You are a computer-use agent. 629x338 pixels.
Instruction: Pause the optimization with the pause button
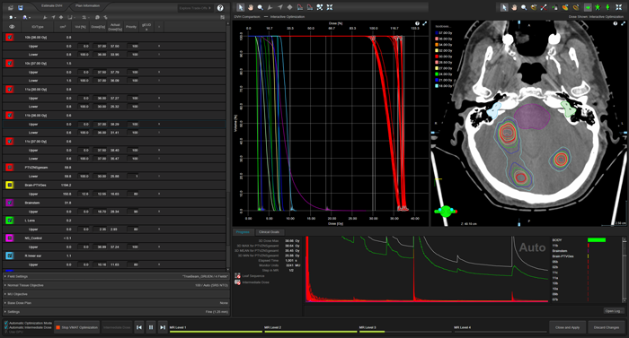tap(151, 327)
